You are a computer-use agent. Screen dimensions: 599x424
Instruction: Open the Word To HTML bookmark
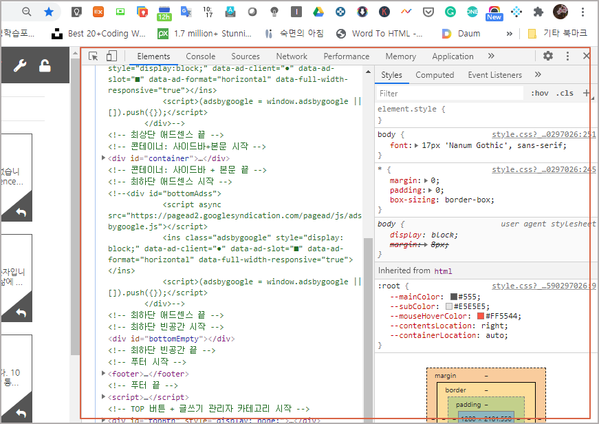pos(379,34)
